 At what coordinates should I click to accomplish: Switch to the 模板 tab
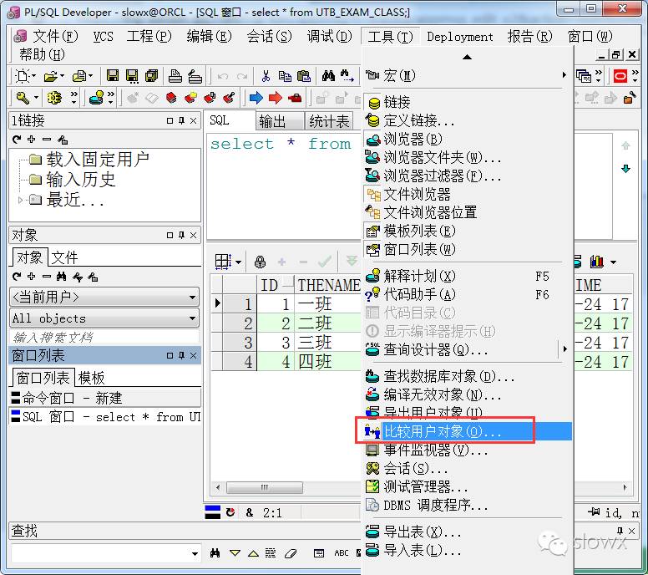pyautogui.click(x=91, y=378)
